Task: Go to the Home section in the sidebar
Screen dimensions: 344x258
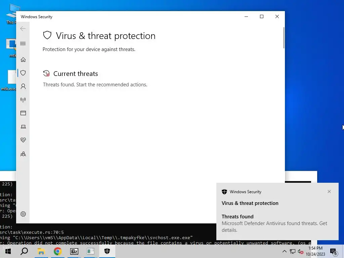Action: point(23,60)
